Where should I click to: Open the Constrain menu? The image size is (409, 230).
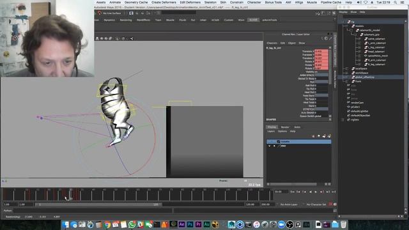pos(236,2)
